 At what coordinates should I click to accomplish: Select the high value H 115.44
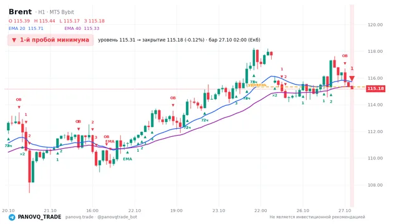pyautogui.click(x=44, y=21)
